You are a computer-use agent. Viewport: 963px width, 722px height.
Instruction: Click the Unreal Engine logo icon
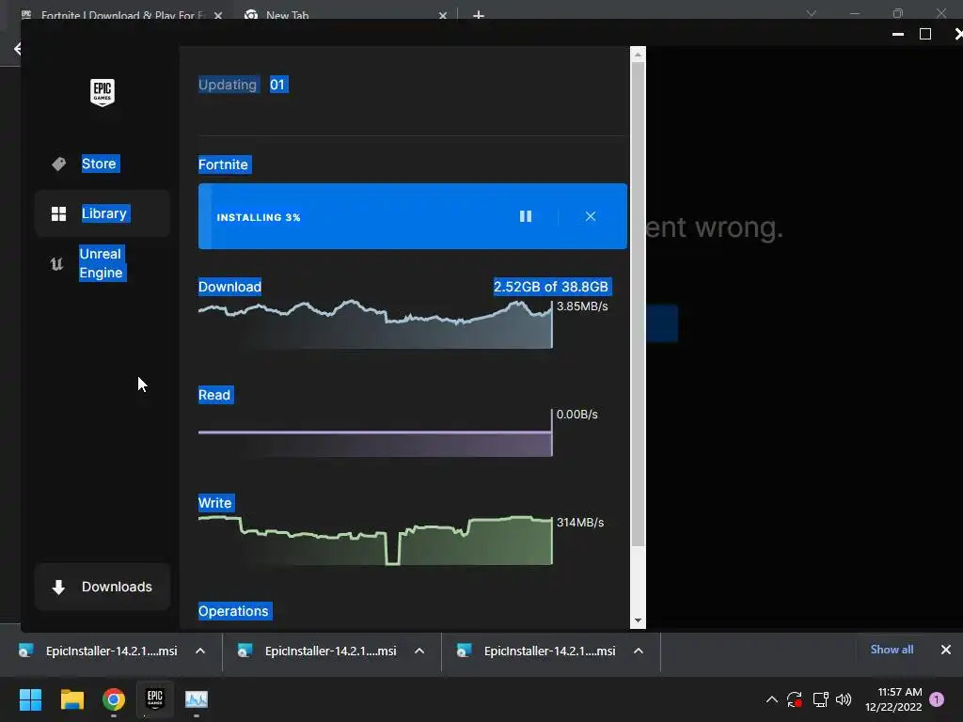56,264
